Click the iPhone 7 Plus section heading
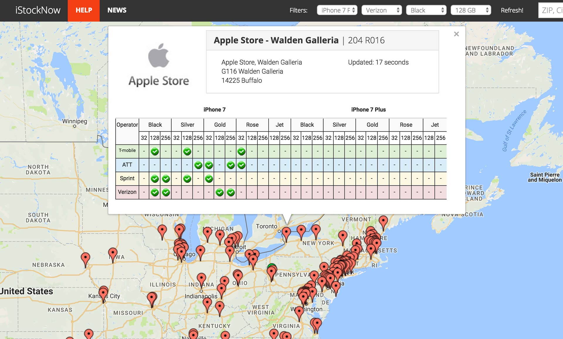The height and width of the screenshot is (339, 563). coord(368,109)
